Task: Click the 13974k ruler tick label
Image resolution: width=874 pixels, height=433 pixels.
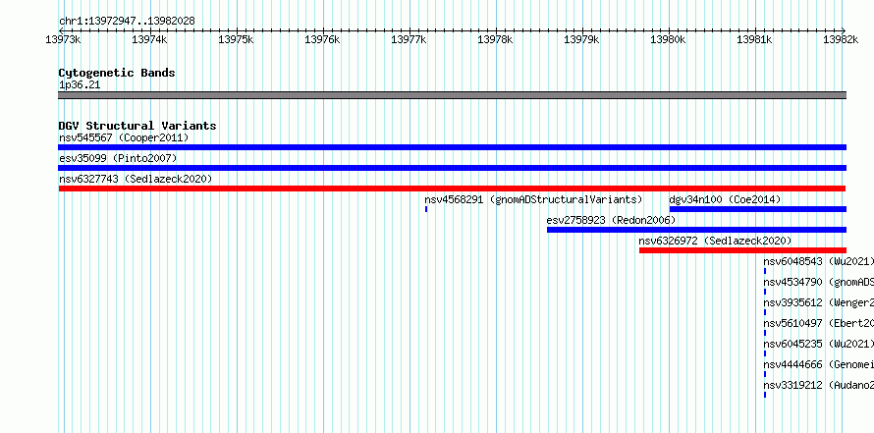Action: coord(149,39)
